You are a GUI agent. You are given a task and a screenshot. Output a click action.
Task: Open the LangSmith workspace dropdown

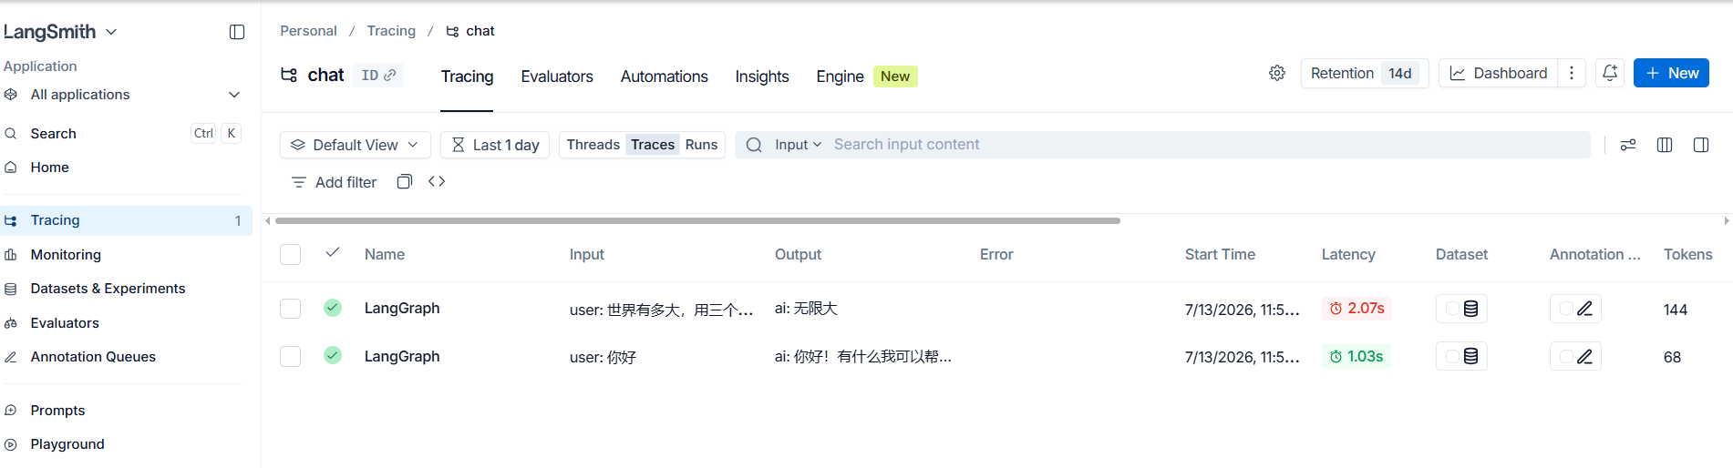[x=60, y=32]
